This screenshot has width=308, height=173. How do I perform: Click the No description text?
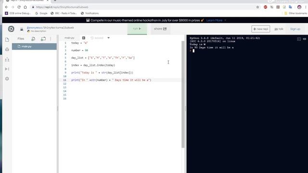click(x=38, y=31)
